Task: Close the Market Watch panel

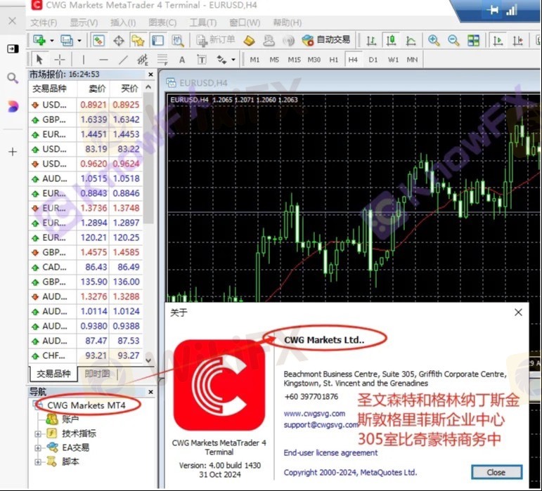Action: click(x=150, y=74)
